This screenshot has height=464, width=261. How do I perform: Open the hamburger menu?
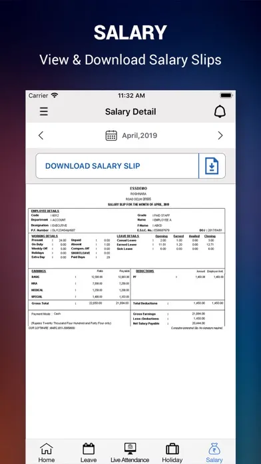44,111
